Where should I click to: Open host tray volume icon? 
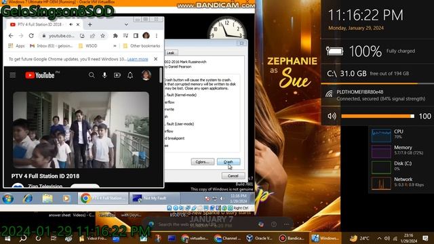click(x=387, y=238)
